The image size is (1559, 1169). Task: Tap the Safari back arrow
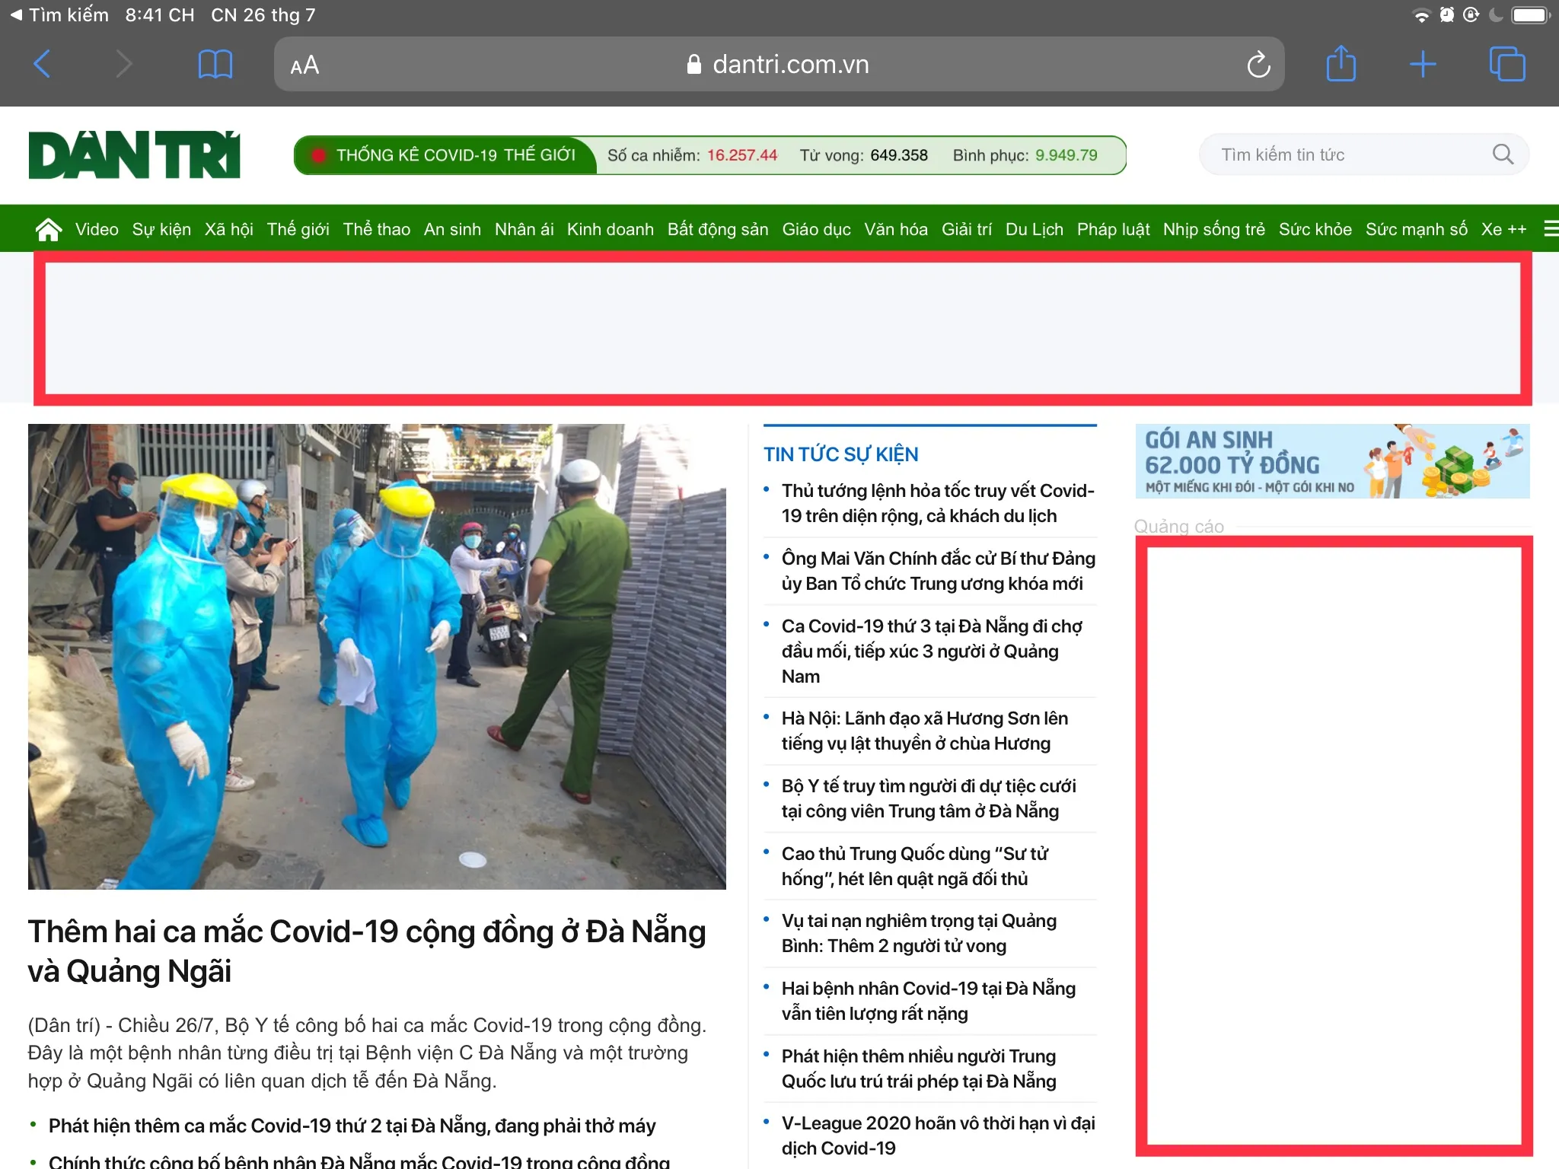click(43, 64)
